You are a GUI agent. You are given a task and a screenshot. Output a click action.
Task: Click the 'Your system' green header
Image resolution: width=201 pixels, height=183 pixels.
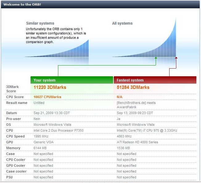72,80
